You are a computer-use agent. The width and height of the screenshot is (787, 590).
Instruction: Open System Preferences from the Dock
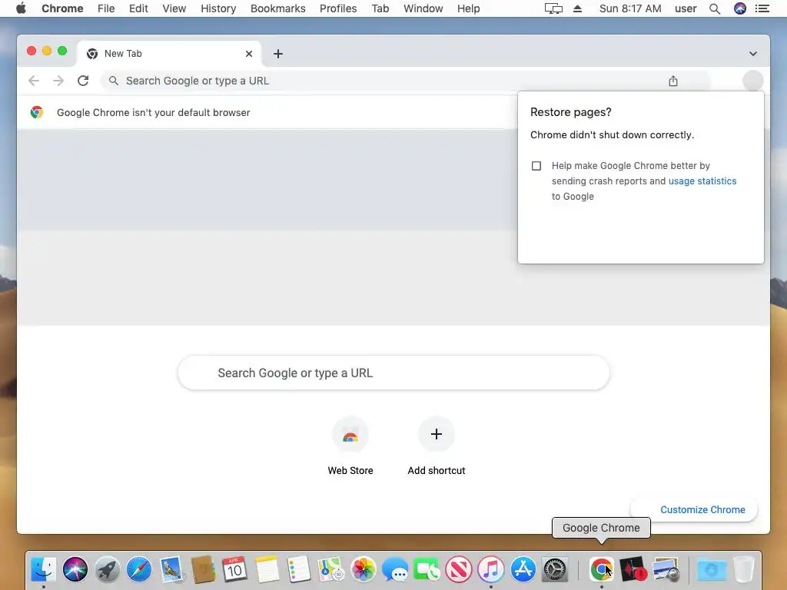coord(555,569)
